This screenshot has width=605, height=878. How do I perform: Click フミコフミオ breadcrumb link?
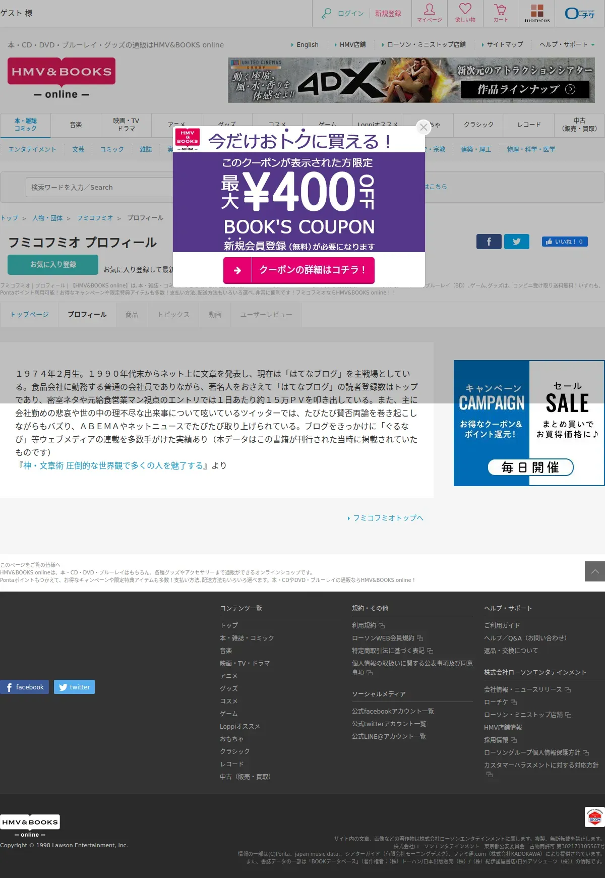[95, 218]
